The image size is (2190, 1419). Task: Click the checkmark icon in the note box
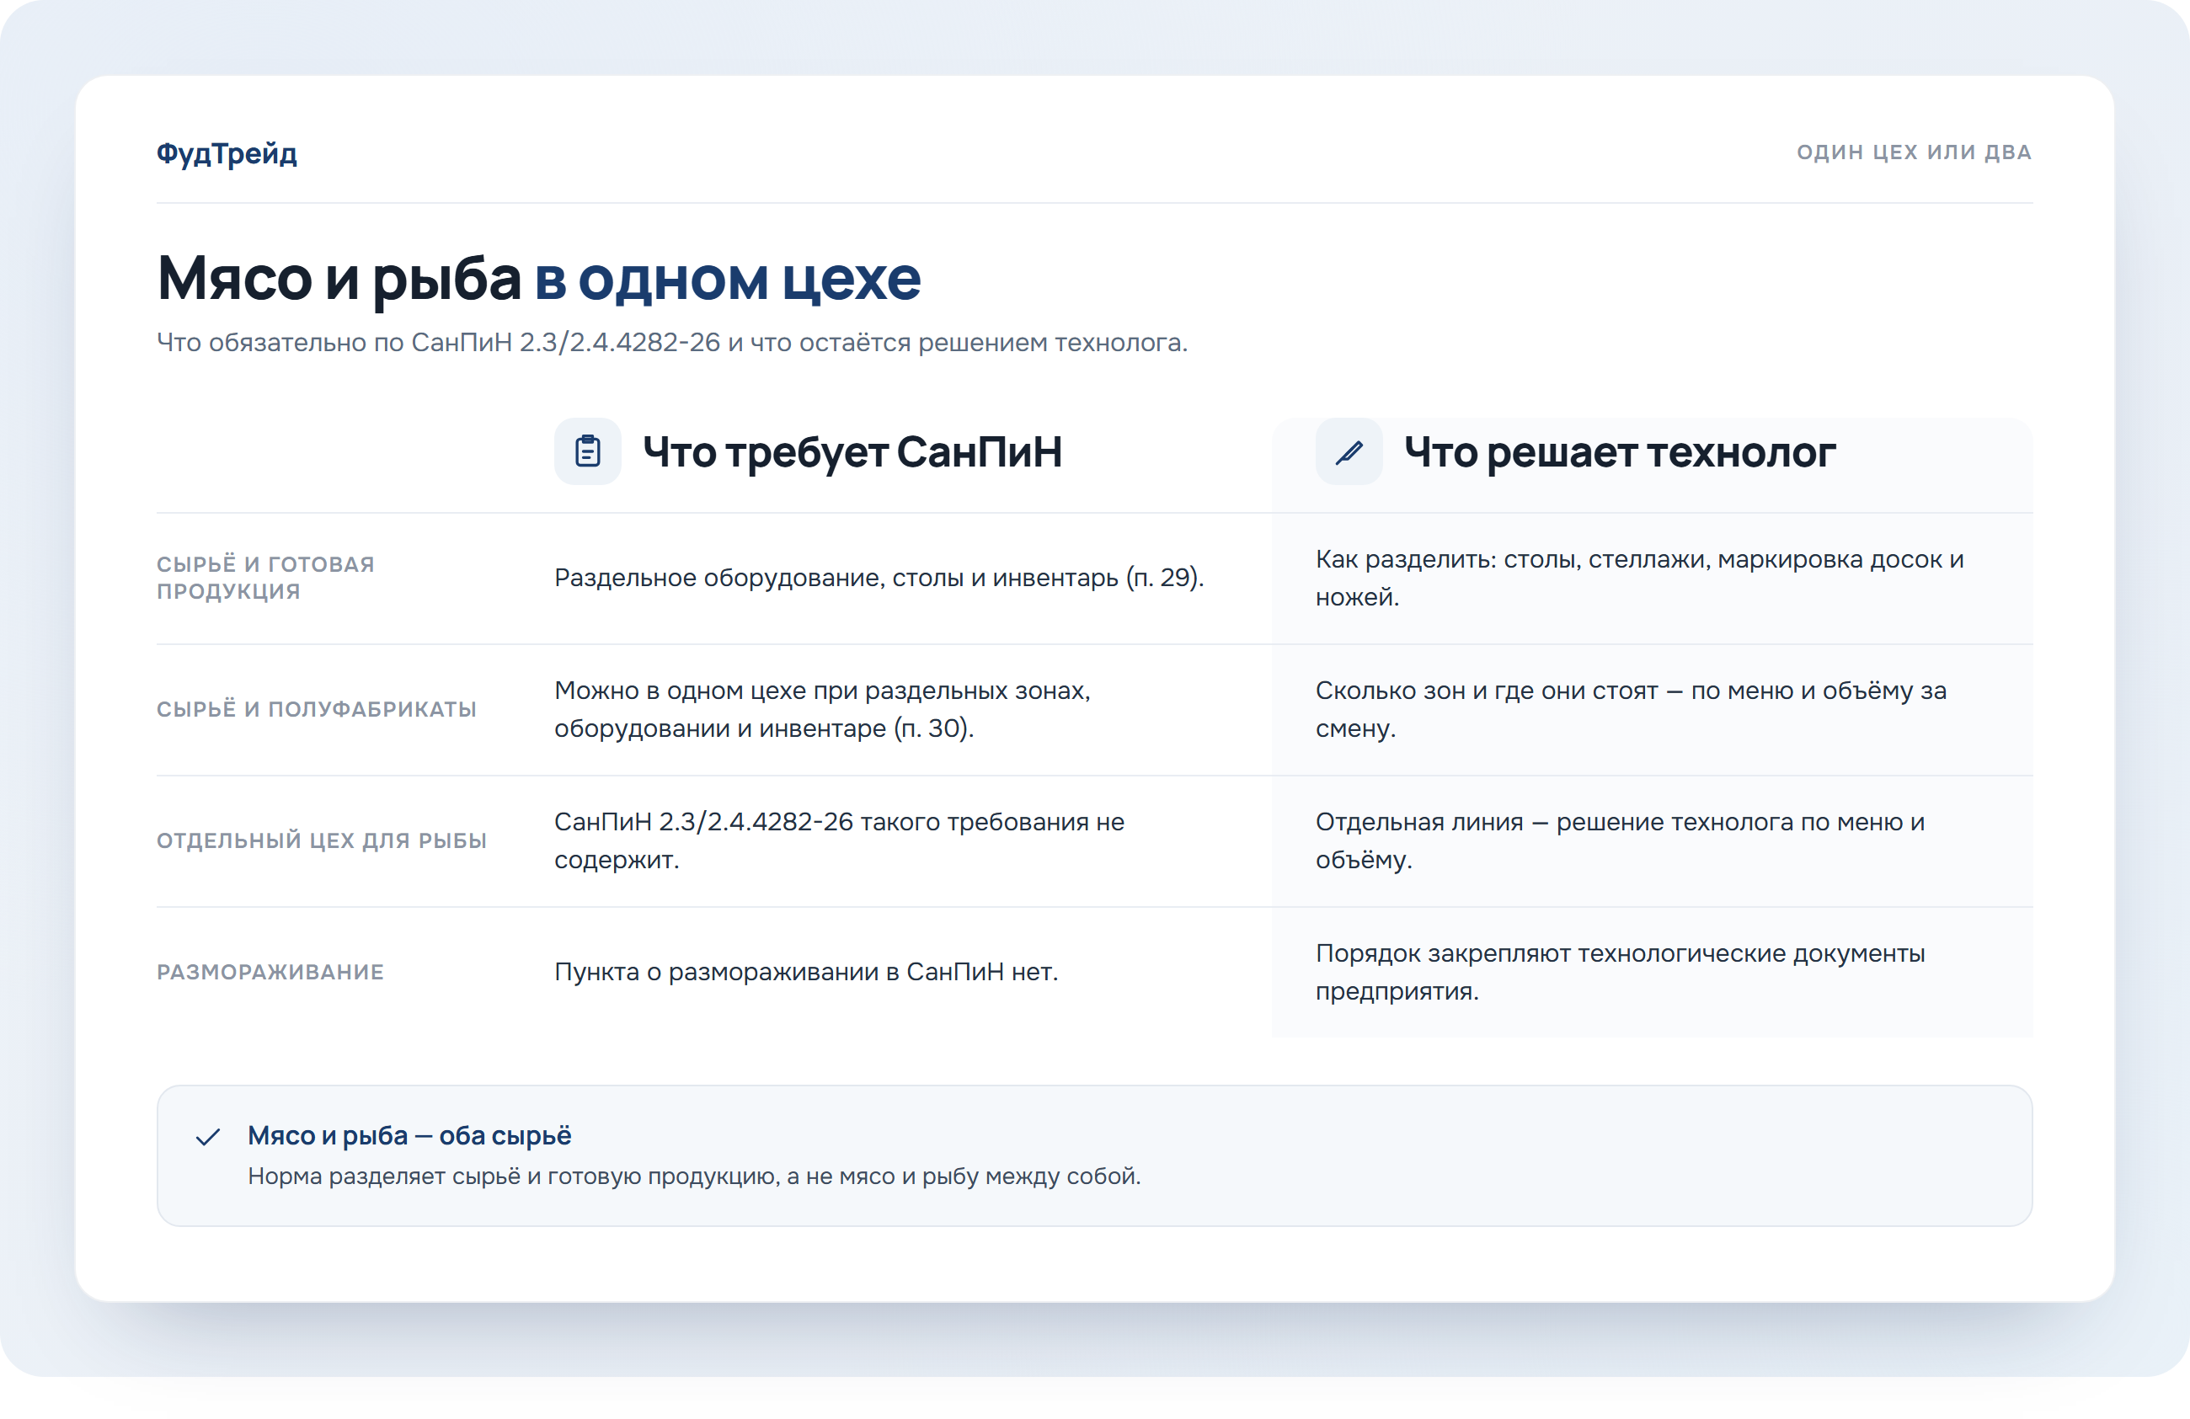tap(208, 1137)
